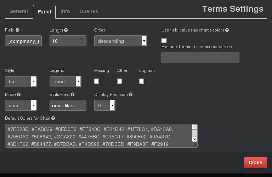
Task: Click the colors textarea scroll up arrow
Action: pos(195,127)
